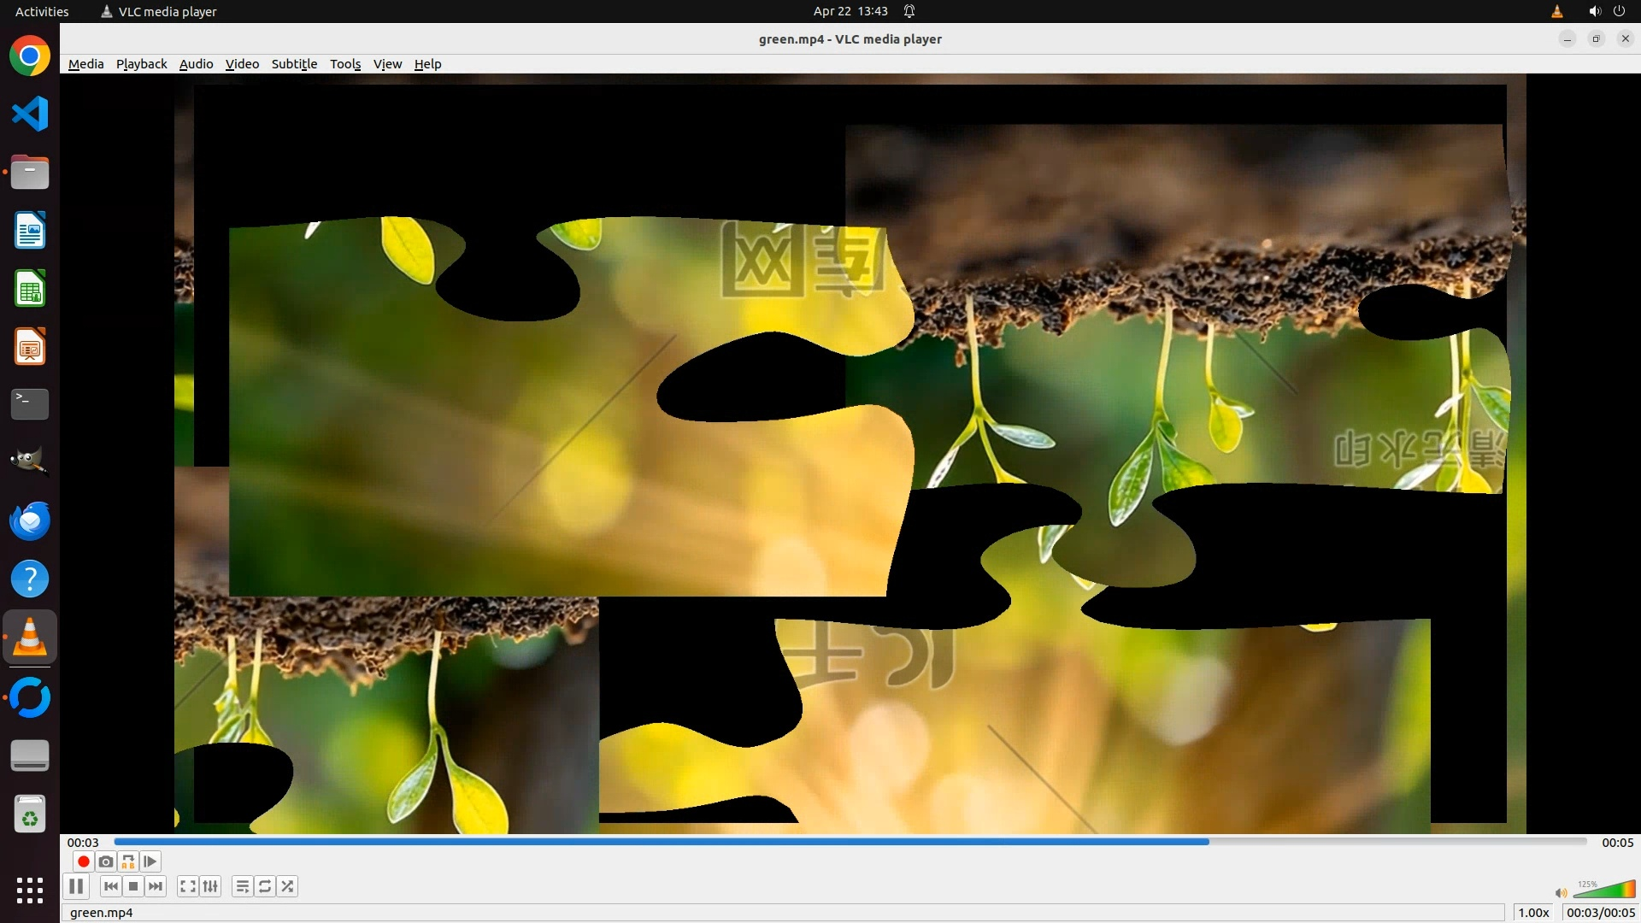The image size is (1641, 923).
Task: Expand the Subtitle menu
Action: [x=294, y=64]
